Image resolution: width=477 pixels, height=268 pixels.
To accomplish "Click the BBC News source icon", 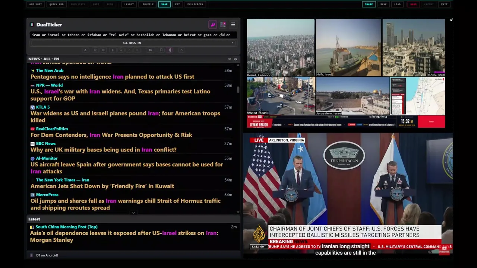I will pyautogui.click(x=32, y=144).
